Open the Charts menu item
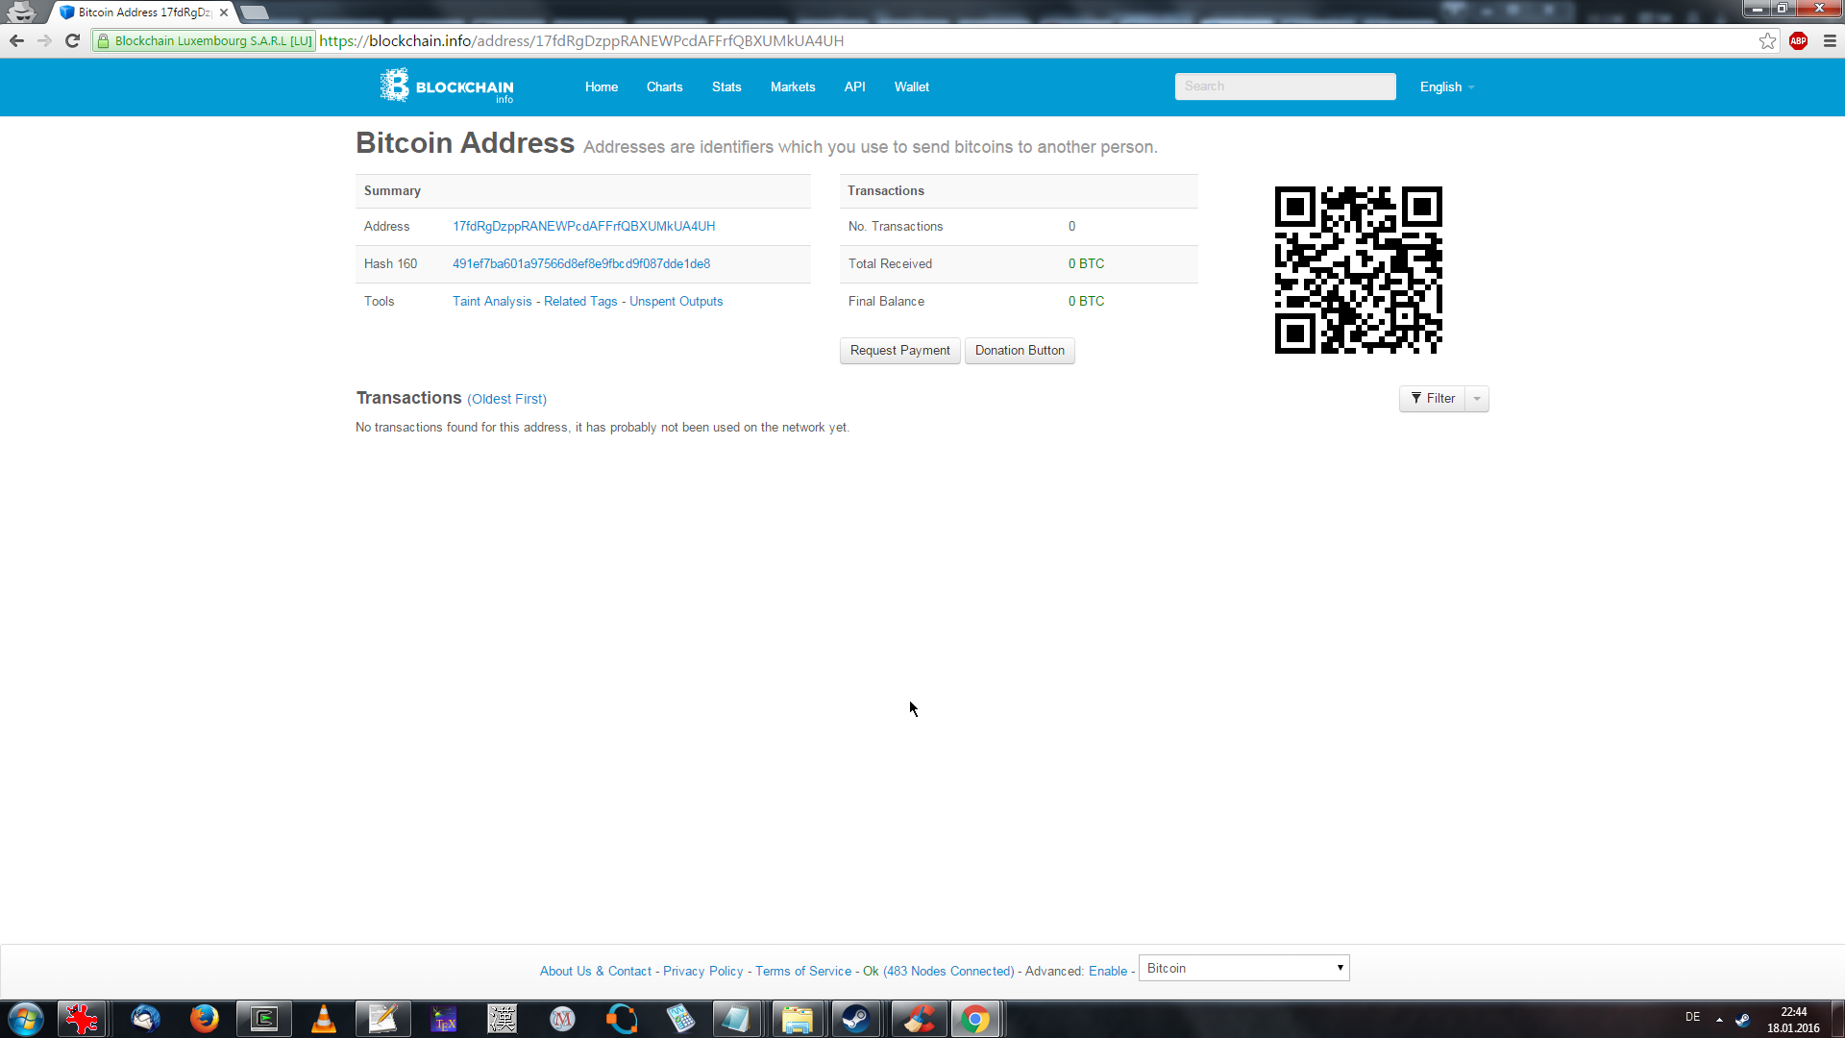Image resolution: width=1845 pixels, height=1038 pixels. pos(664,86)
